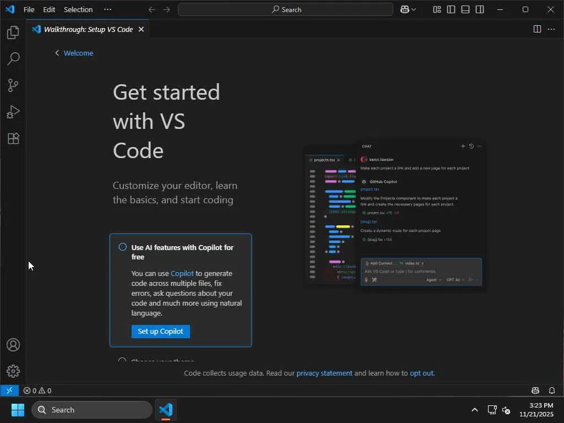This screenshot has height=423, width=564.
Task: Mark the Copilot step circle as done
Action: (123, 247)
